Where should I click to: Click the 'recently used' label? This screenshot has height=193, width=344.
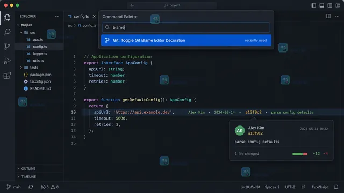256,40
